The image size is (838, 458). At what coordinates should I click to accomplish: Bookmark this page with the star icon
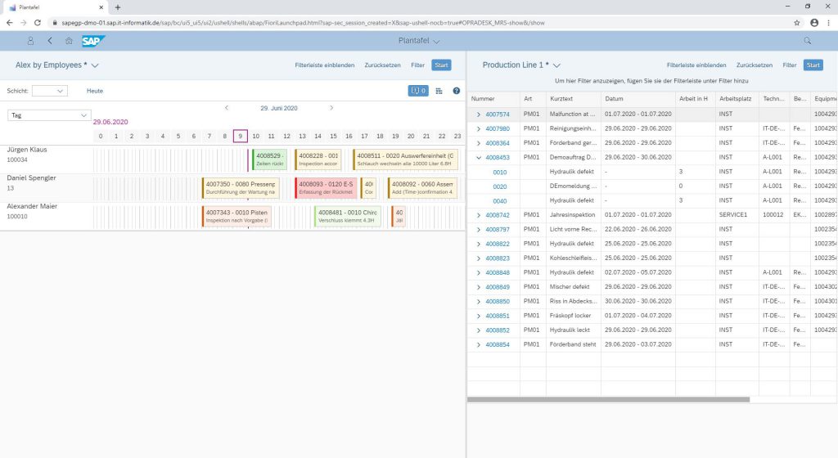point(797,22)
